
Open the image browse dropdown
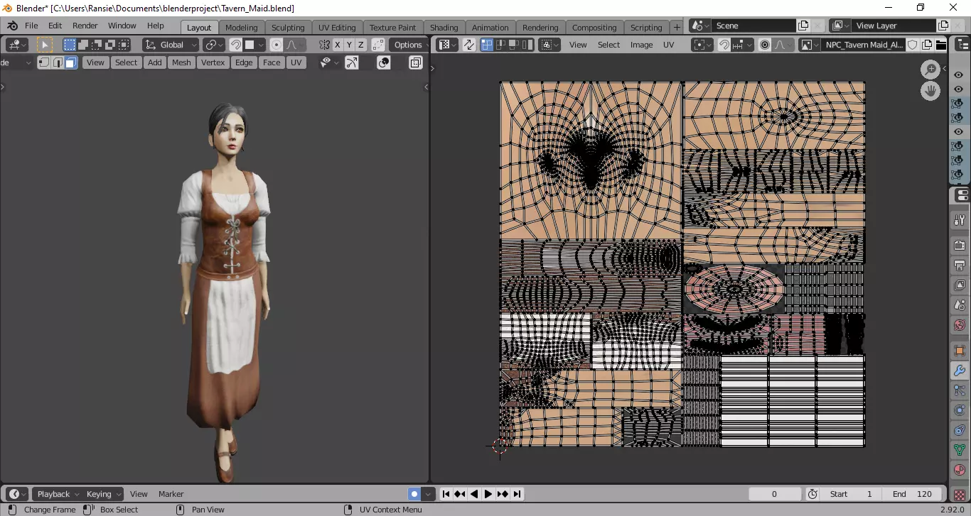pos(809,45)
